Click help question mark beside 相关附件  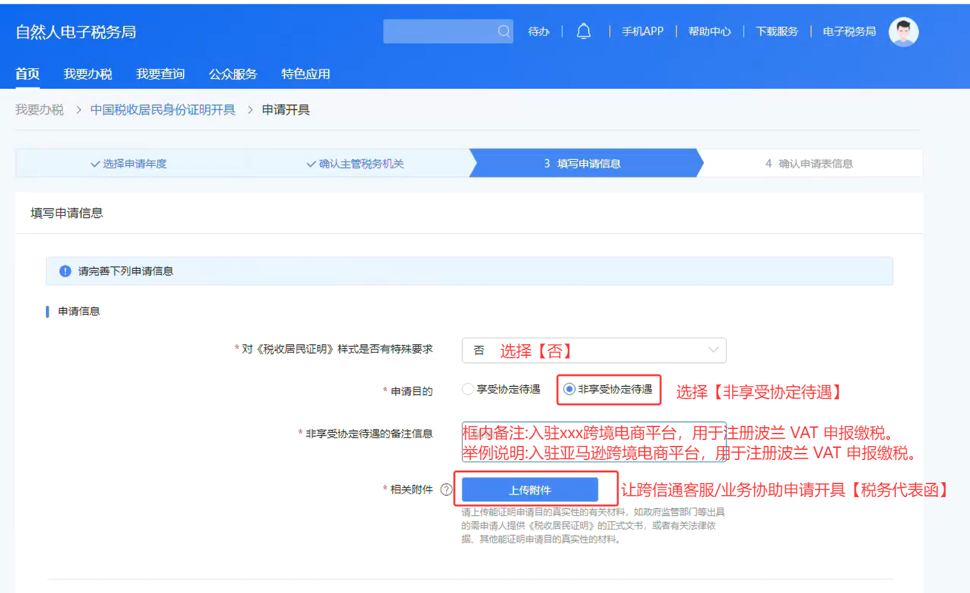coord(446,489)
